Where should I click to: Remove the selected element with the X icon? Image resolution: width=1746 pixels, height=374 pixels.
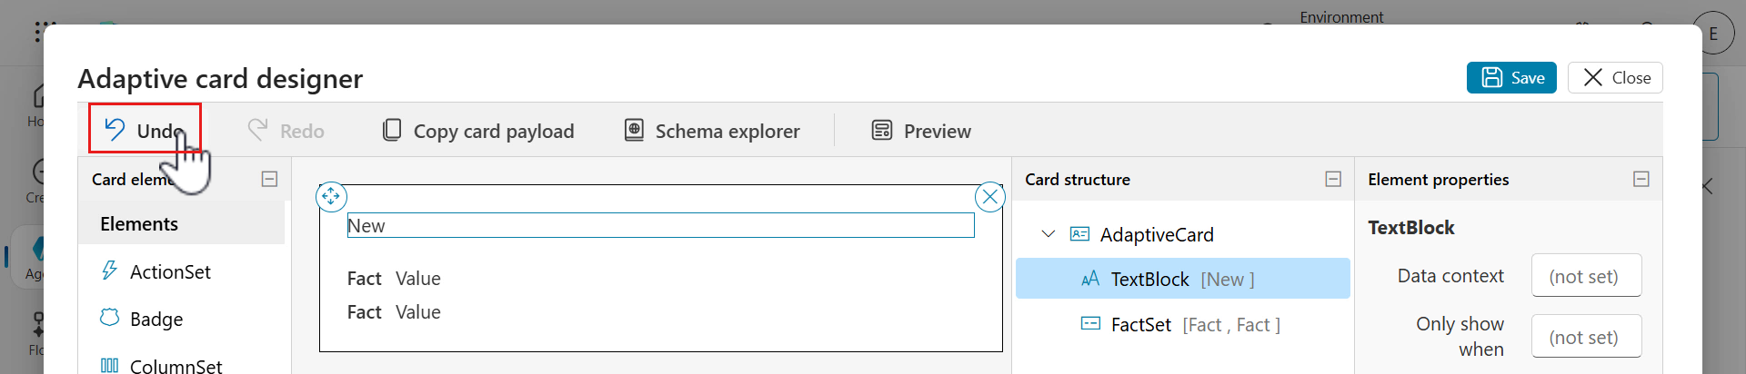pos(990,196)
